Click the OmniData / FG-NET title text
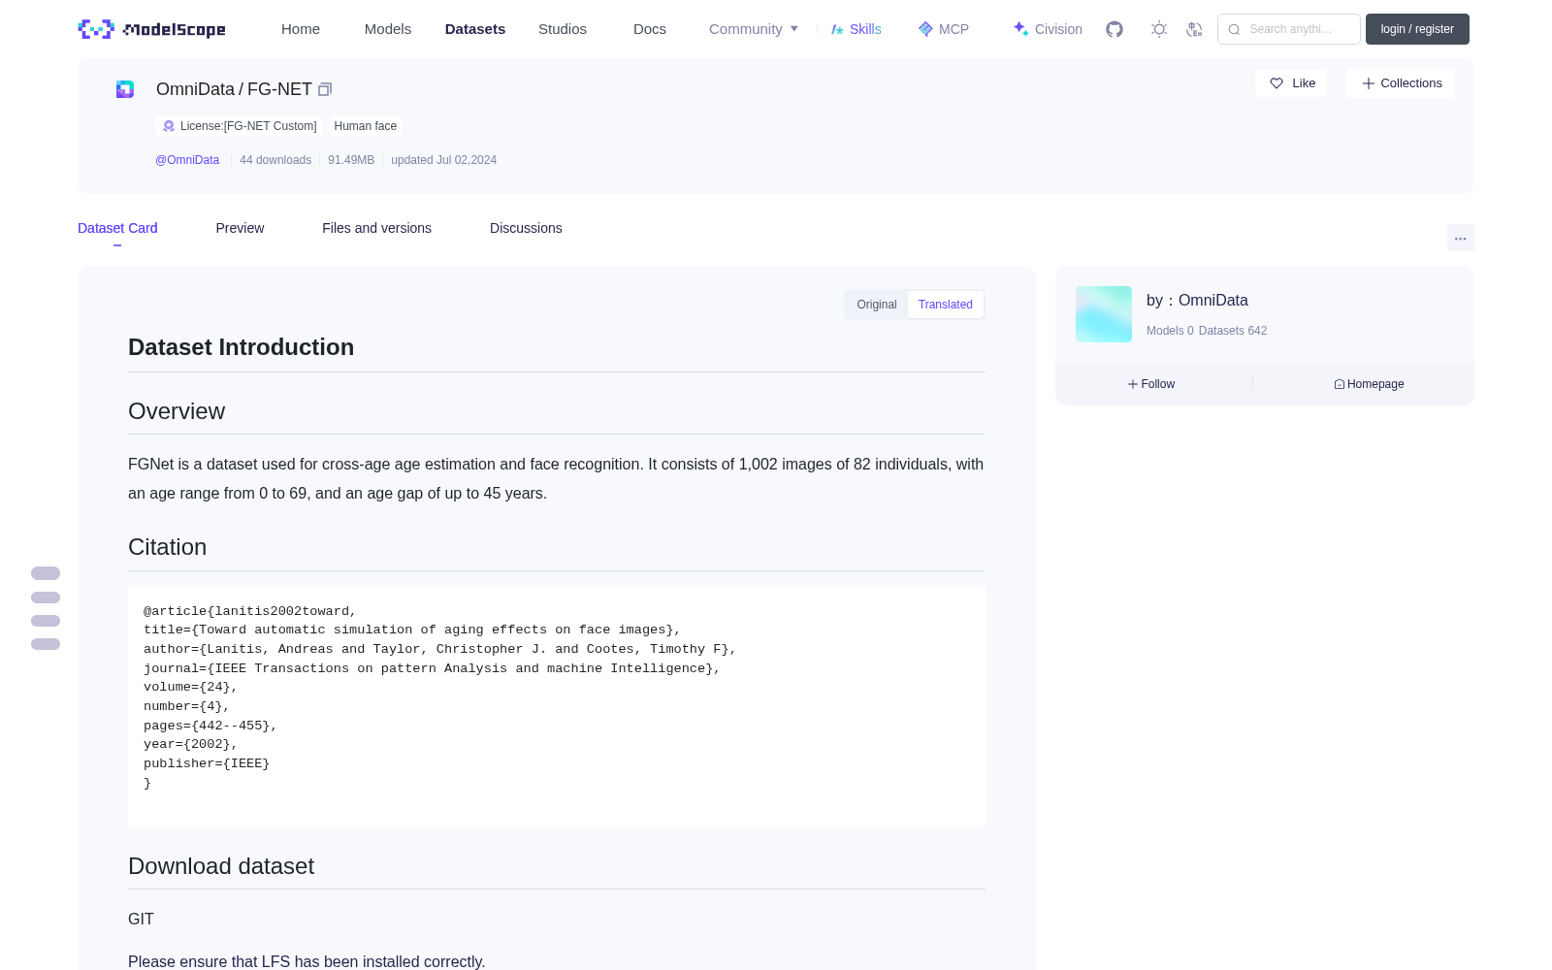Image resolution: width=1552 pixels, height=970 pixels. [x=234, y=89]
